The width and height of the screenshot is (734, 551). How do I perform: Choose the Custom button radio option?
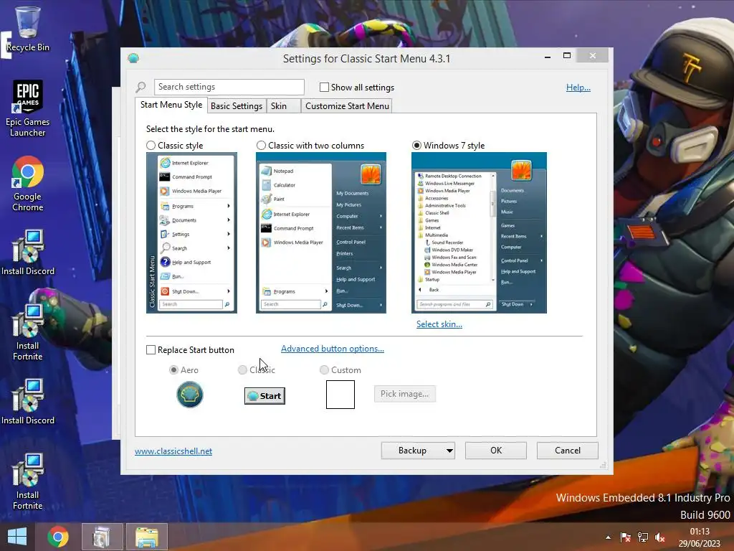pos(324,370)
